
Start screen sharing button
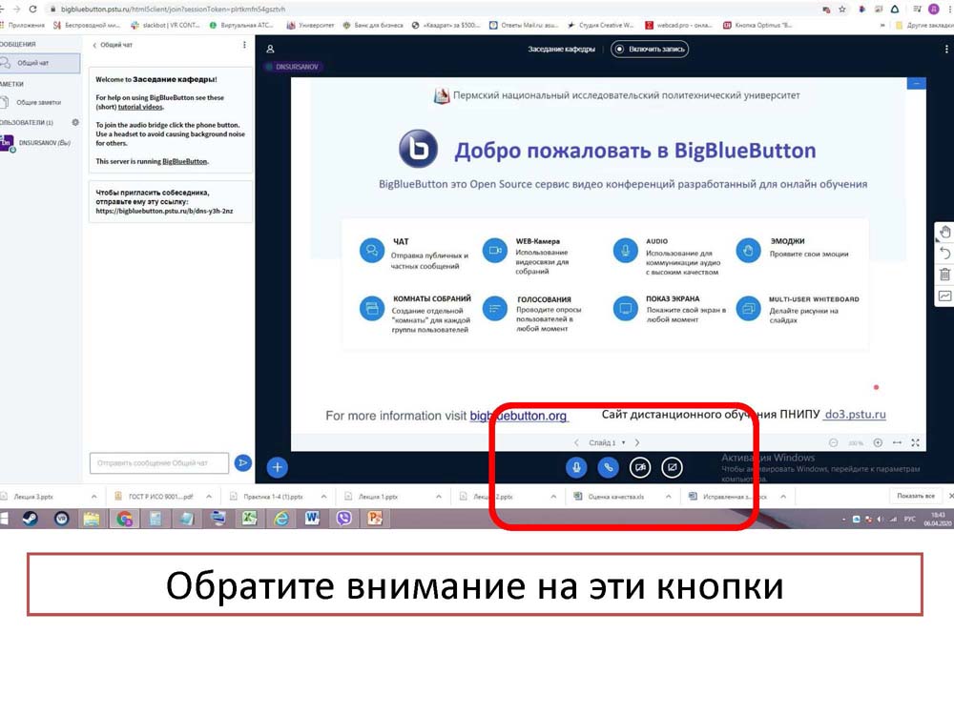coord(672,467)
